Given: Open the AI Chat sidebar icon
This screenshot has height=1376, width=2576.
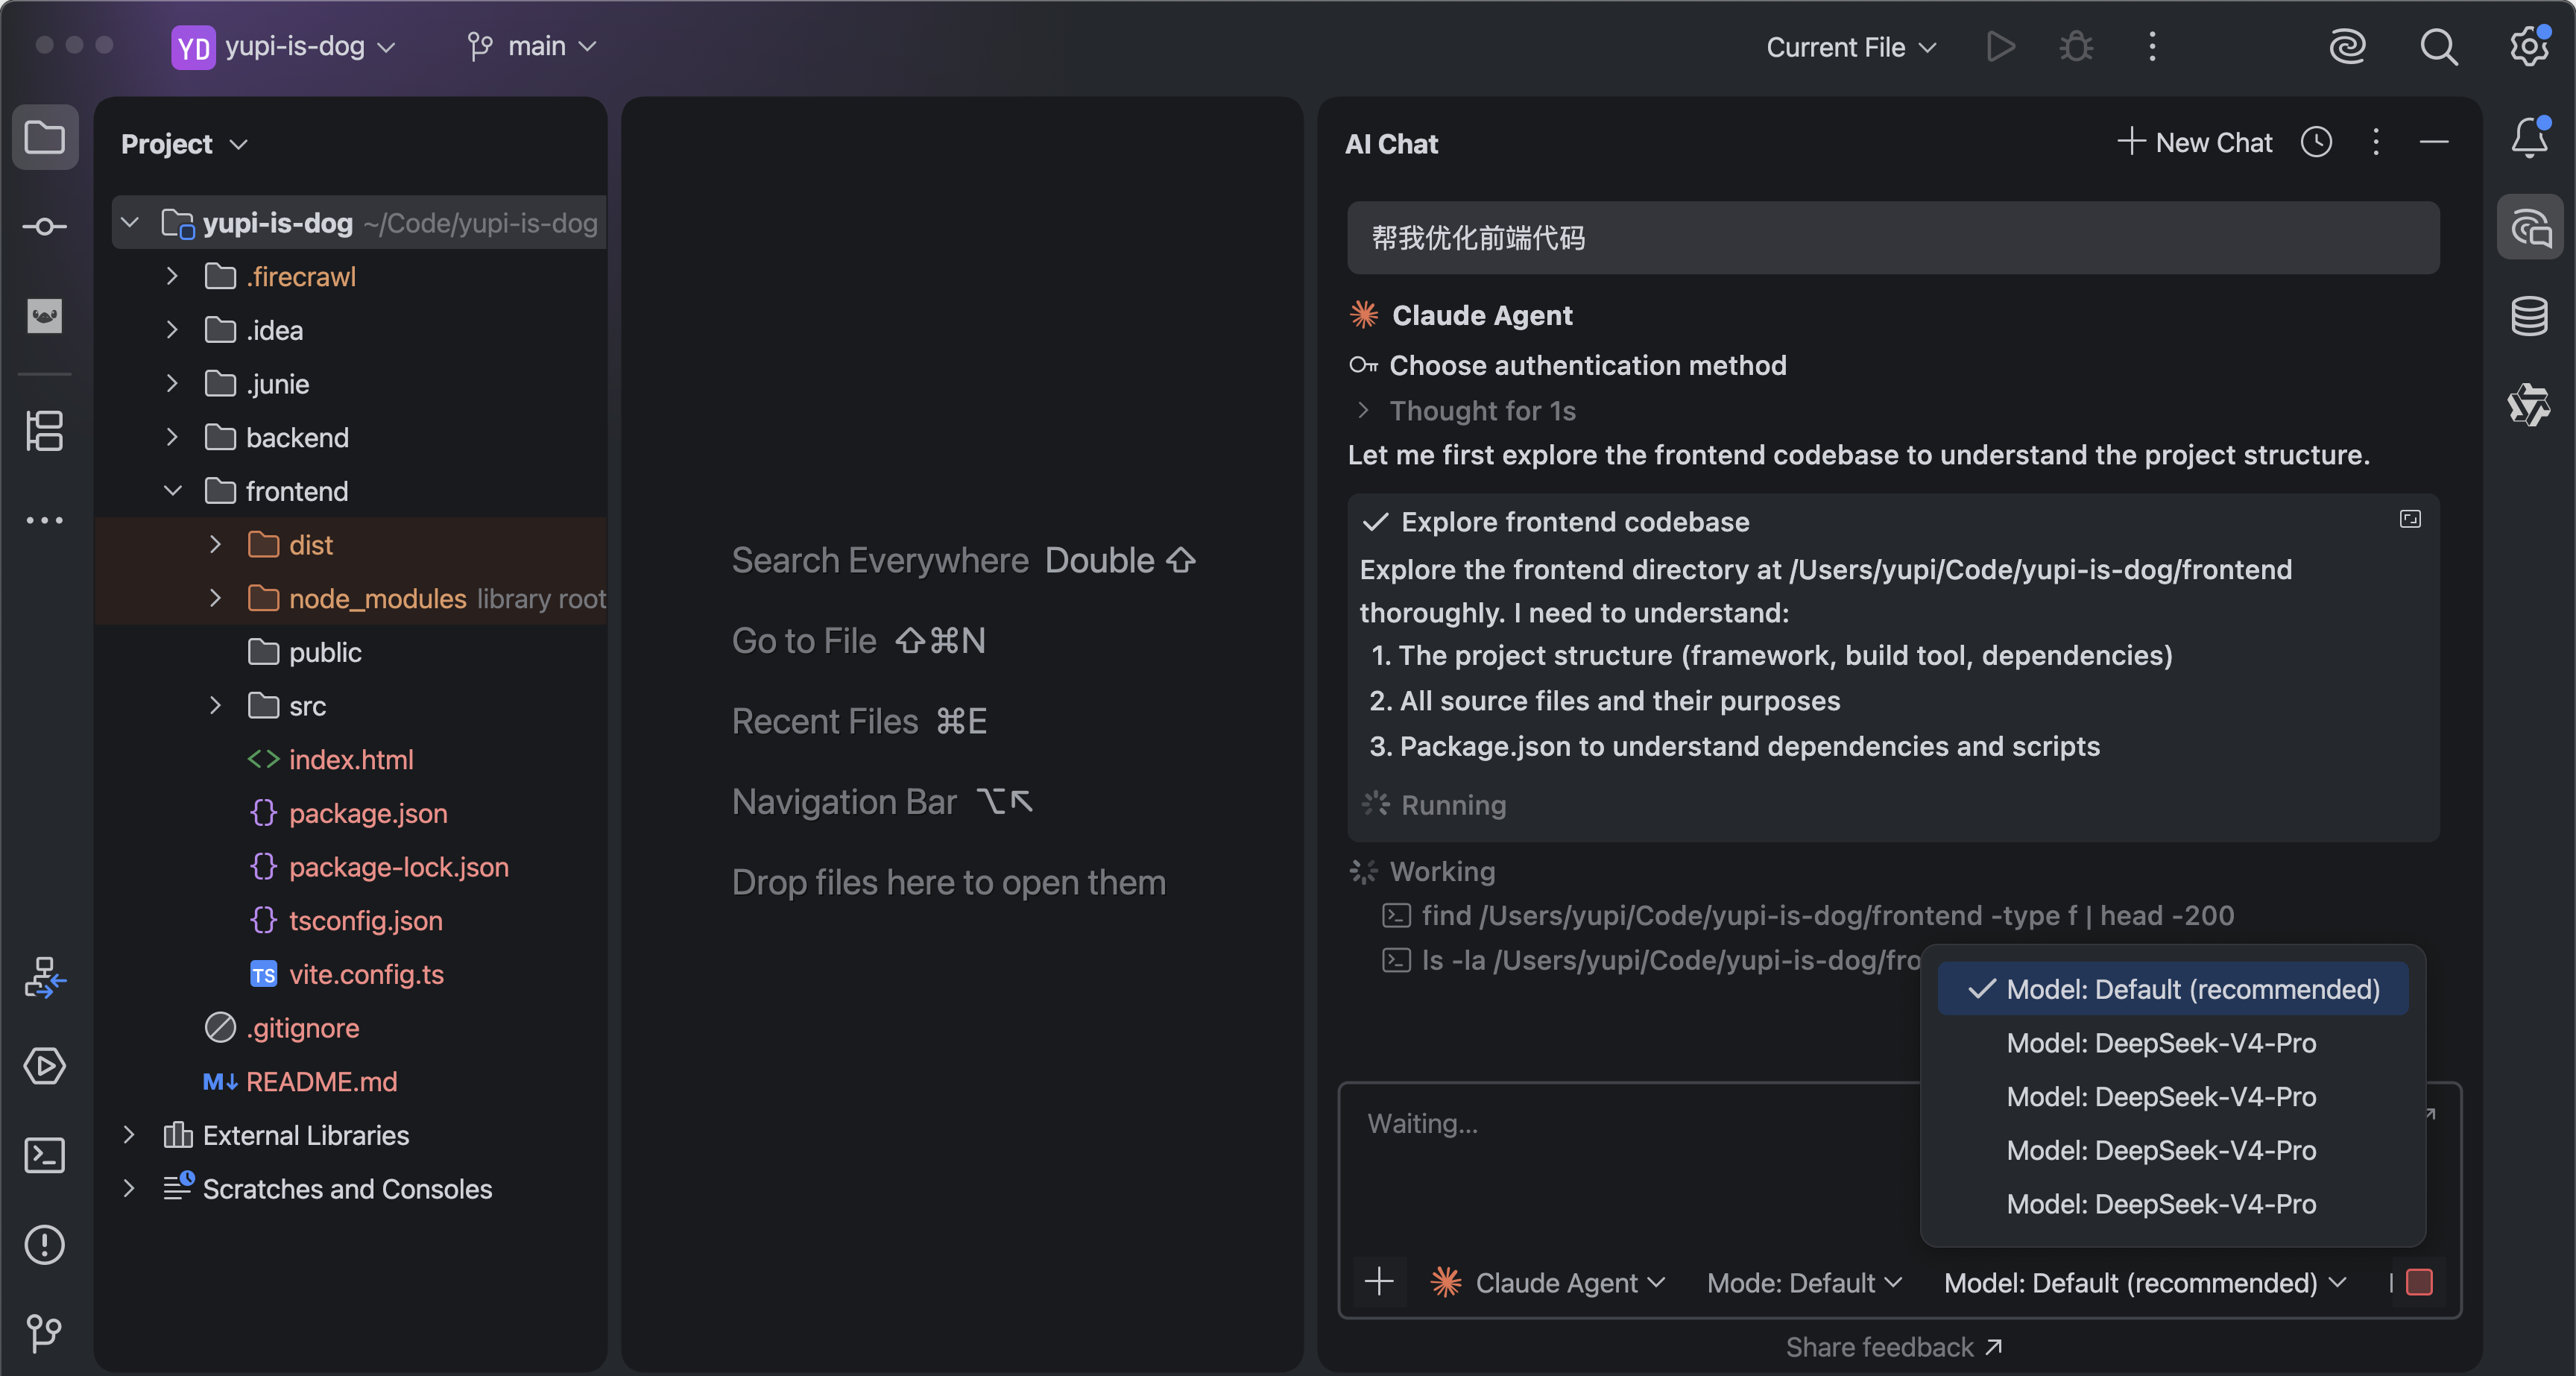Looking at the screenshot, I should pyautogui.click(x=2529, y=228).
